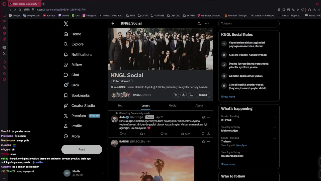Viewport: 321px width, 181px height.
Task: Search inside KNGL Social community
Action: (199, 23)
